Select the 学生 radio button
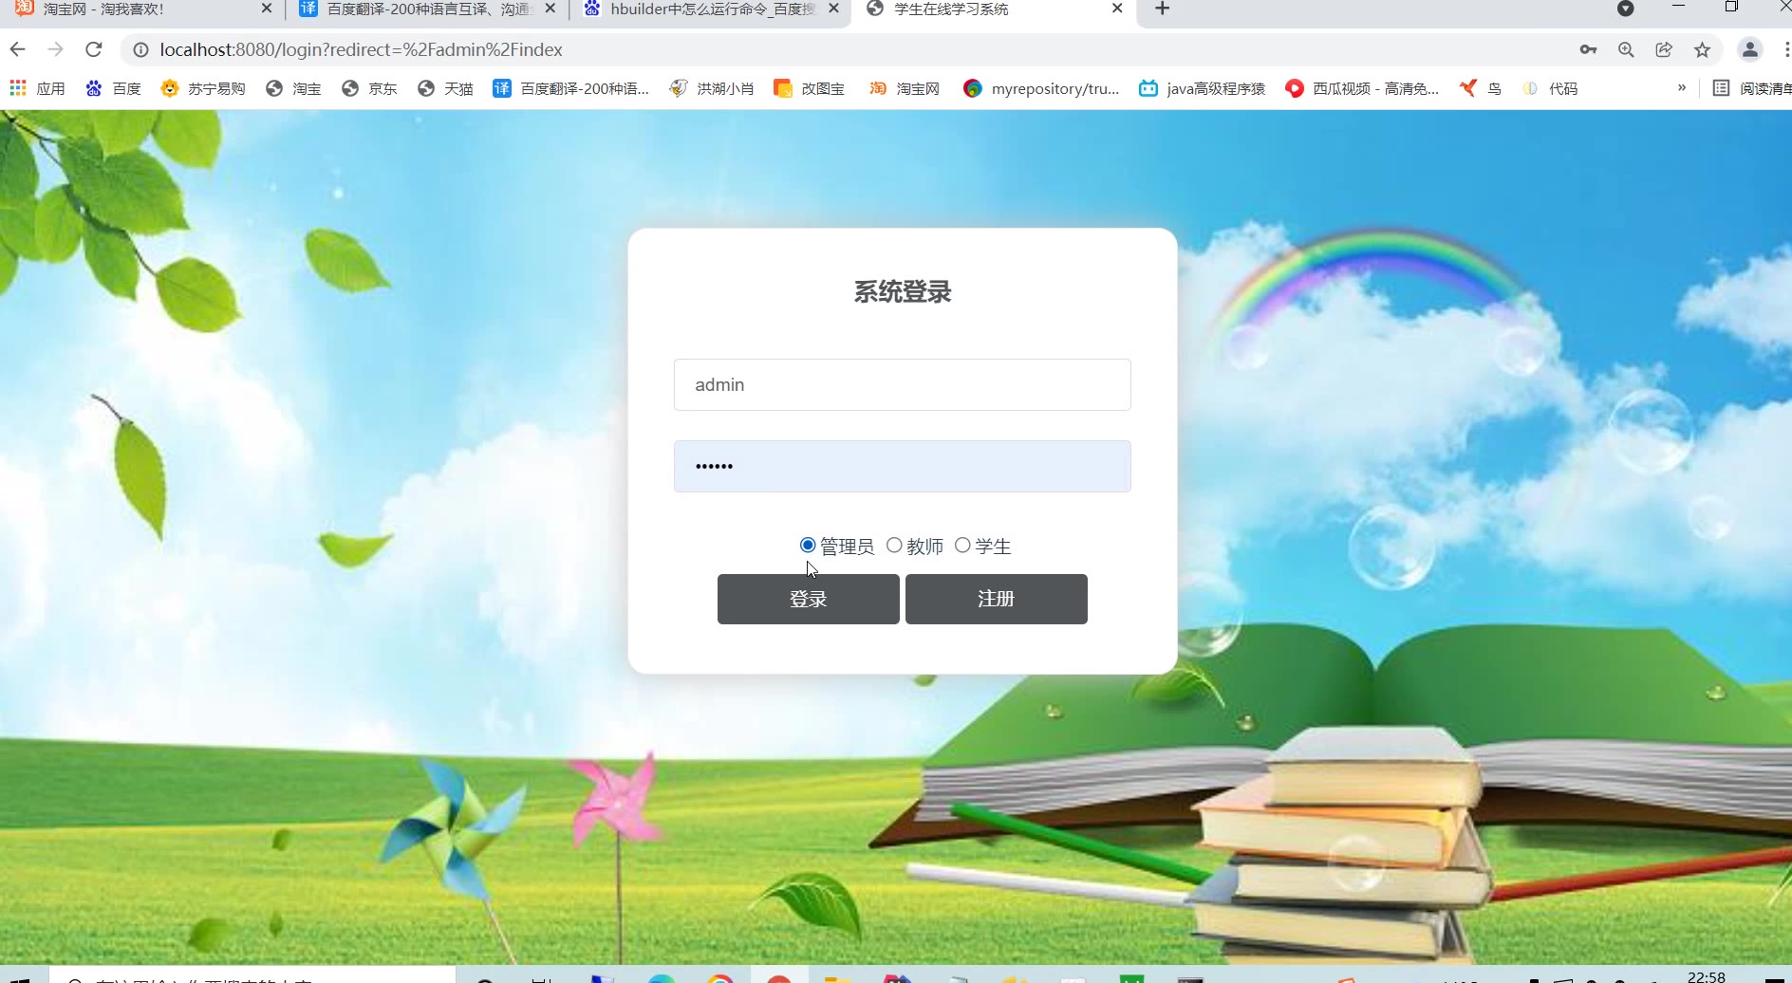 962,545
